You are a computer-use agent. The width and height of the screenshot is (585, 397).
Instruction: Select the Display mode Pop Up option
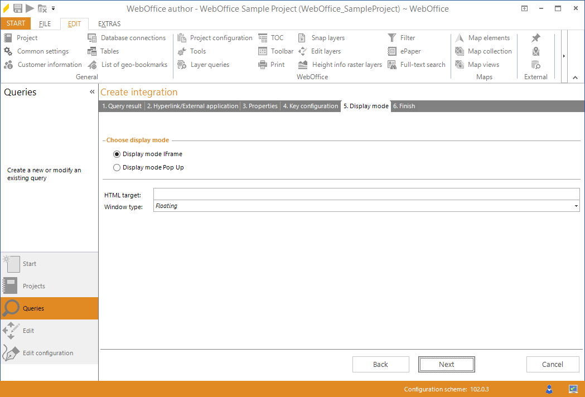(x=117, y=167)
